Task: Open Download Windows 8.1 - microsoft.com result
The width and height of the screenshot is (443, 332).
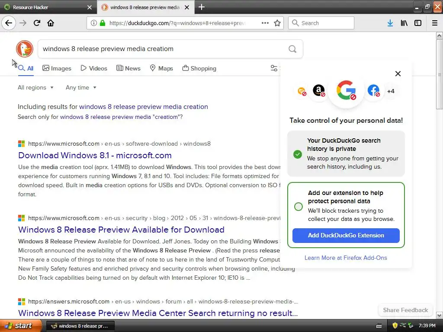Action: coord(95,155)
